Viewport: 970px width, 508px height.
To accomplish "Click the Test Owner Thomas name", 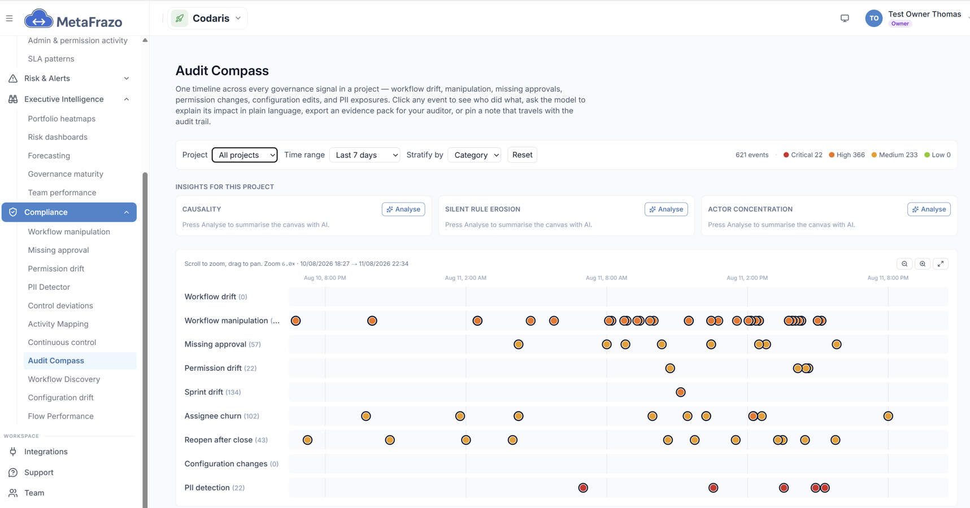I will [924, 14].
